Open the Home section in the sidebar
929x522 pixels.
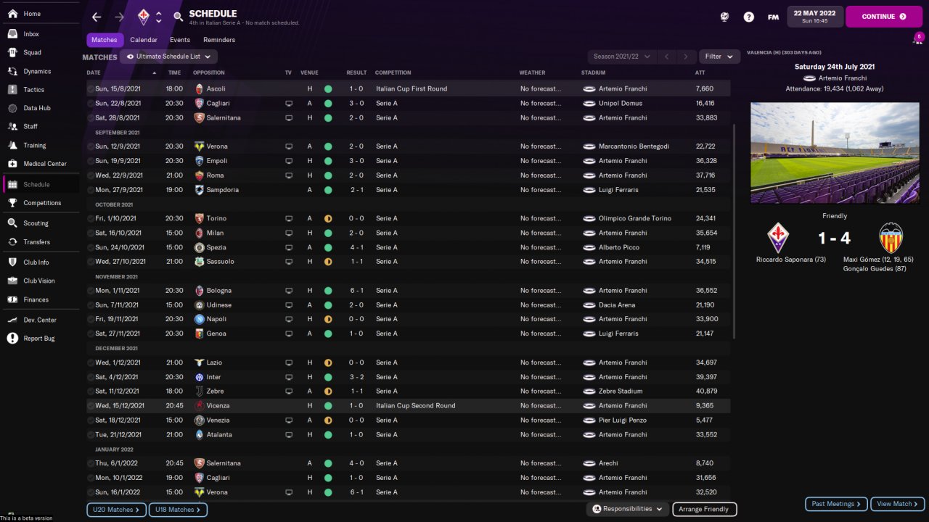[x=40, y=14]
